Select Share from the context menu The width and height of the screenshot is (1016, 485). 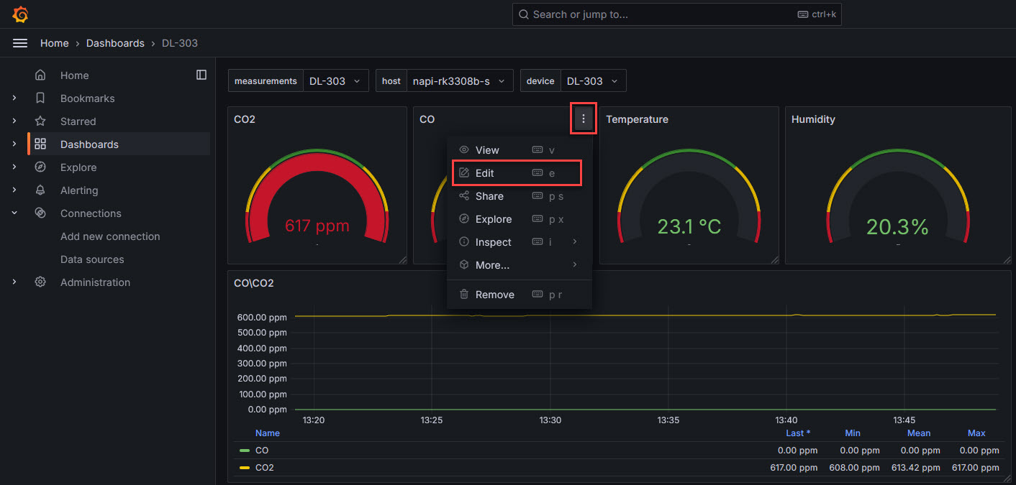489,195
